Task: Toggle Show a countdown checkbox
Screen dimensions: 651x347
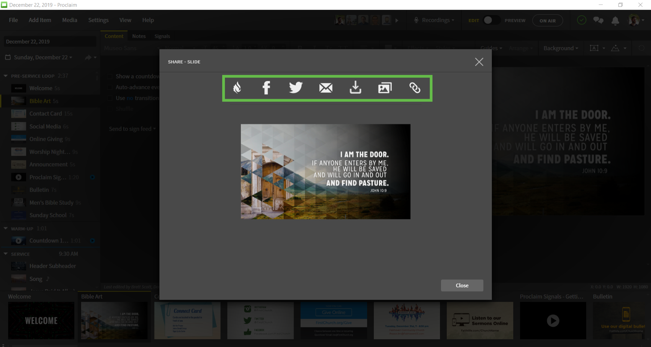Action: click(110, 77)
